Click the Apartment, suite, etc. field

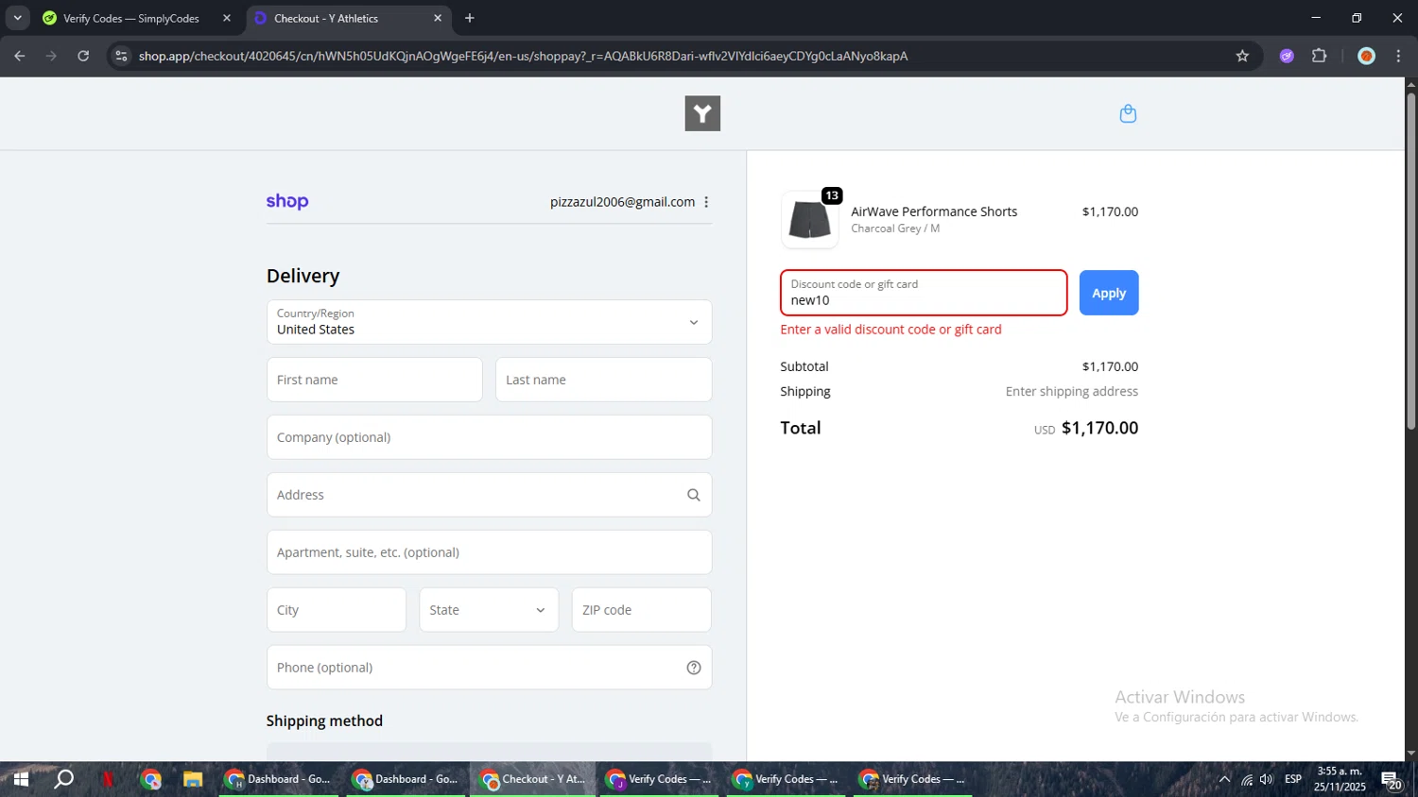489,552
